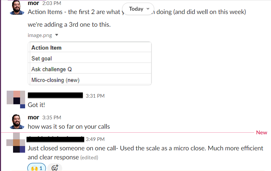Open the add reaction emoji picker
Screen dimensions: 271x171
click(x=55, y=168)
